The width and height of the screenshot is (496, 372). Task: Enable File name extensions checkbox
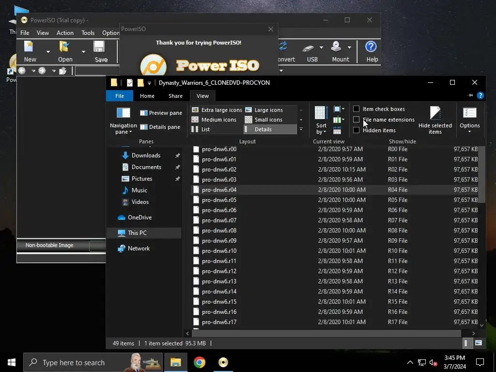click(356, 120)
